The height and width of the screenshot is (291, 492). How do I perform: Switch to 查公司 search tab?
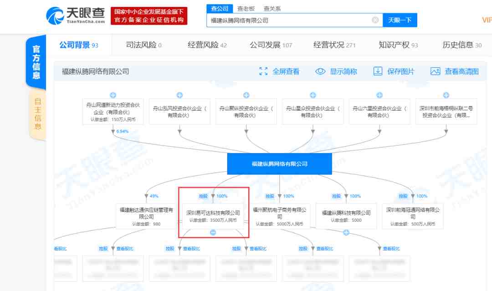[x=220, y=9]
